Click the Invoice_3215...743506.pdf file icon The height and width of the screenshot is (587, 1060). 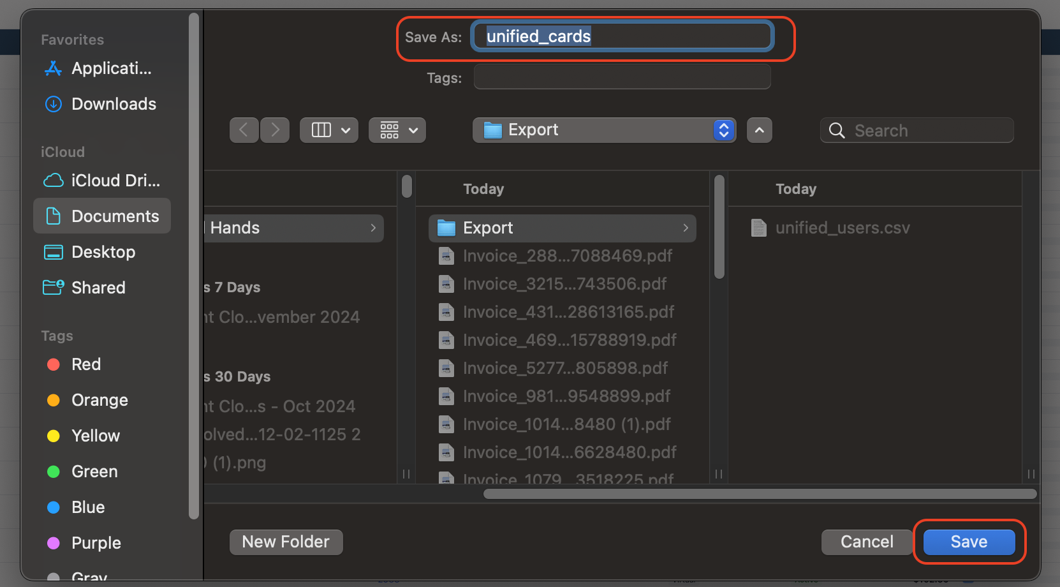click(x=446, y=284)
